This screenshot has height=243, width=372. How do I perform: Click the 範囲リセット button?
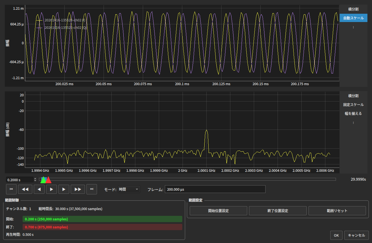click(x=337, y=211)
